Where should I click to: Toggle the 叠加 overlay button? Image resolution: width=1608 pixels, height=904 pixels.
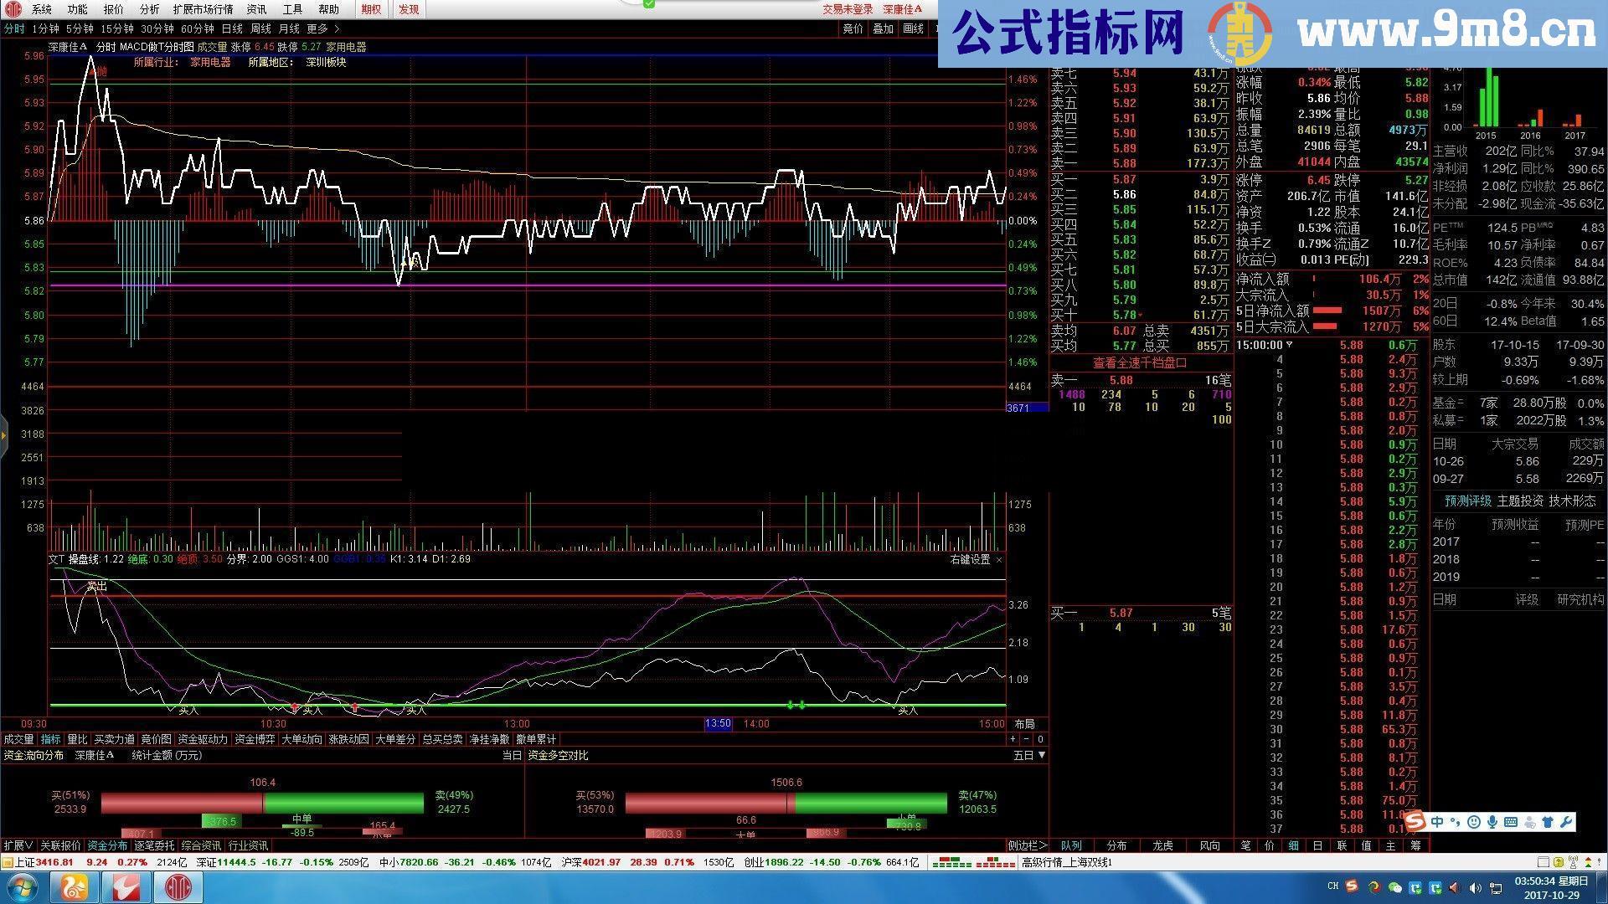883,28
